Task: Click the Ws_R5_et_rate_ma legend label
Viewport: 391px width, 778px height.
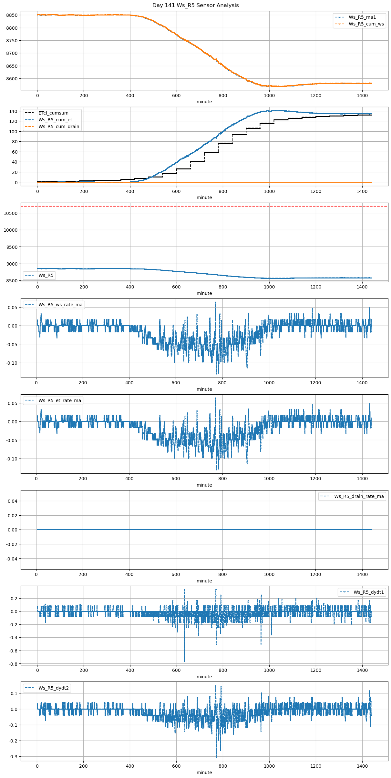Action: [x=60, y=400]
